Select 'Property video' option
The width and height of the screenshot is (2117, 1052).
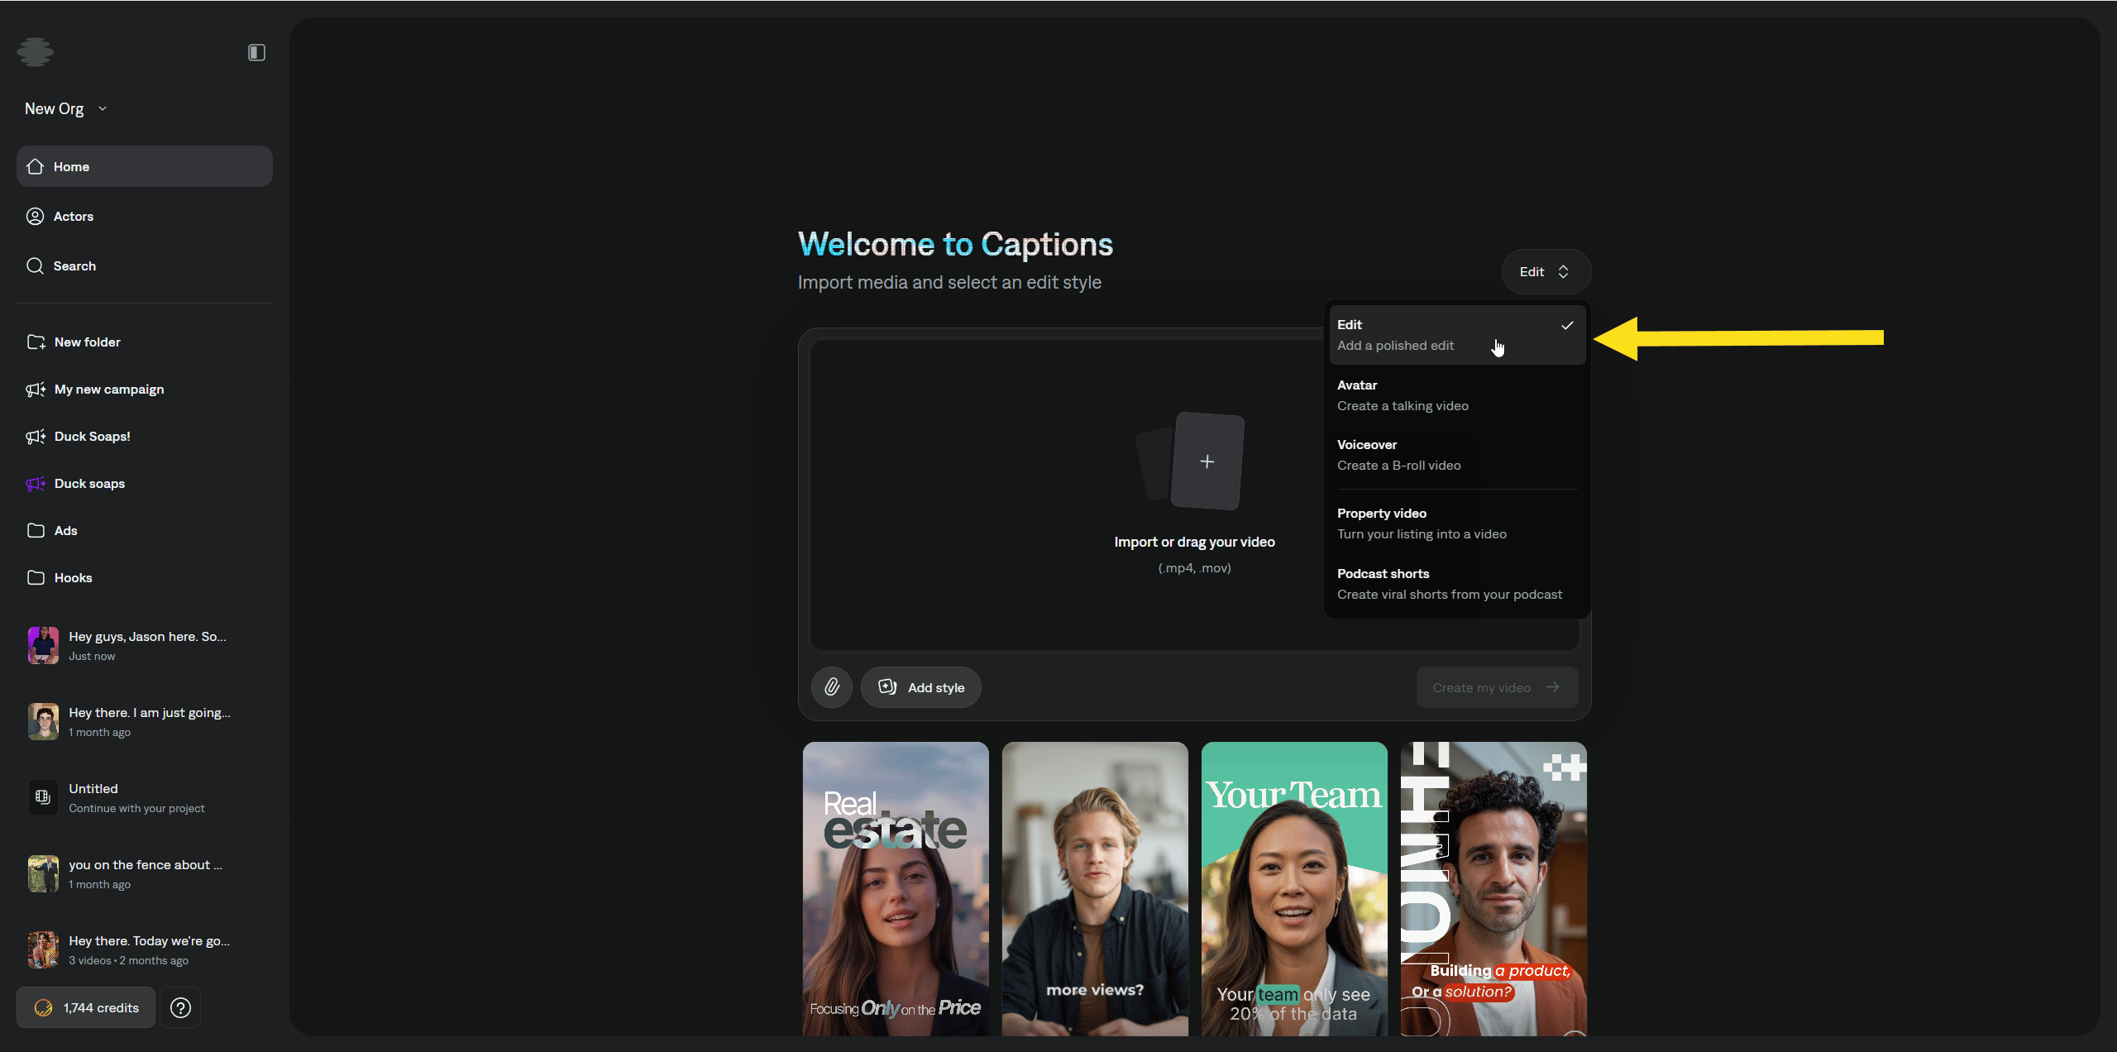(x=1456, y=524)
